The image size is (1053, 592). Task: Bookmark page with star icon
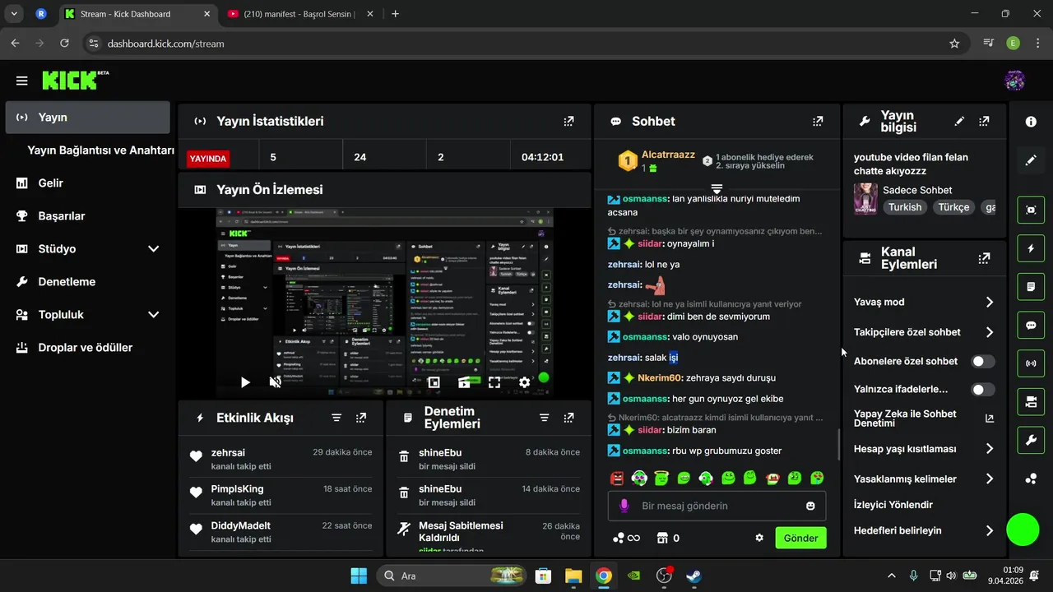(x=954, y=44)
